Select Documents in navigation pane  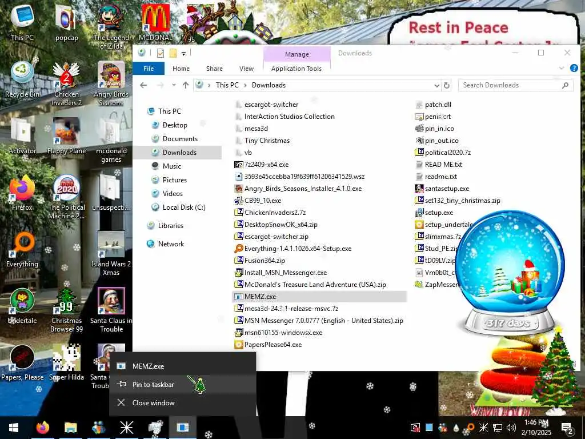[x=180, y=139]
